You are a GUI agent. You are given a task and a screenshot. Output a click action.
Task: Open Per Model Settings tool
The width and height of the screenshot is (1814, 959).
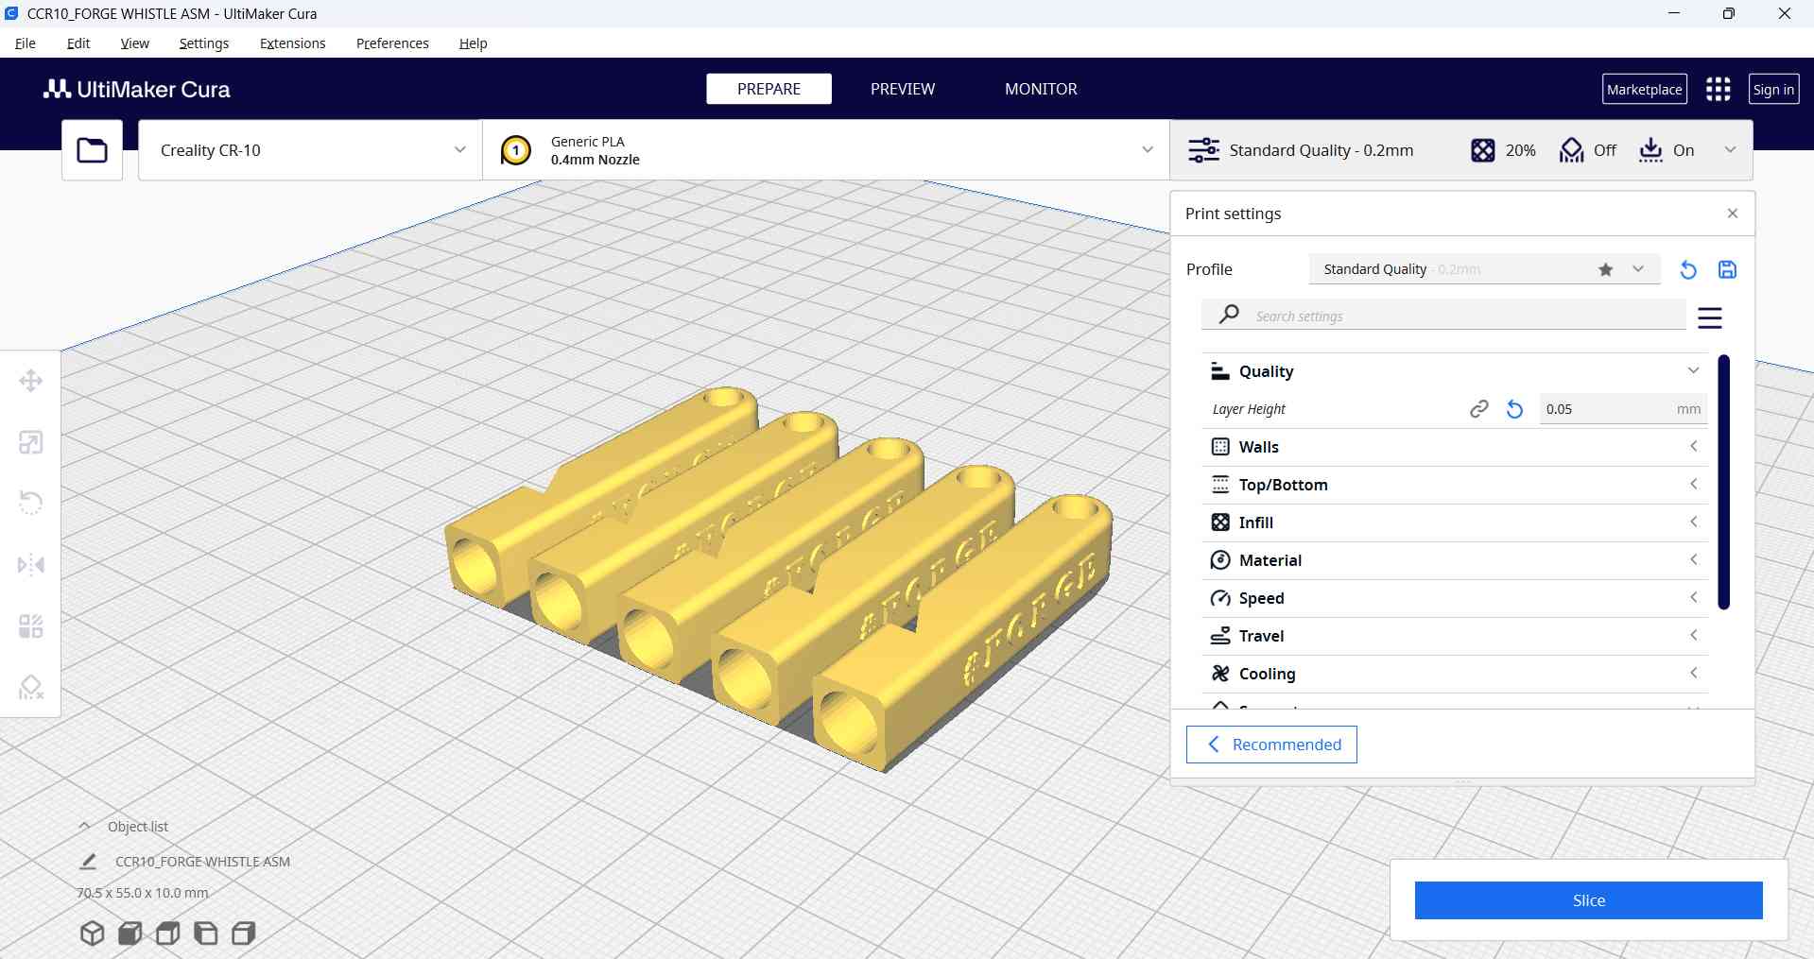(31, 625)
